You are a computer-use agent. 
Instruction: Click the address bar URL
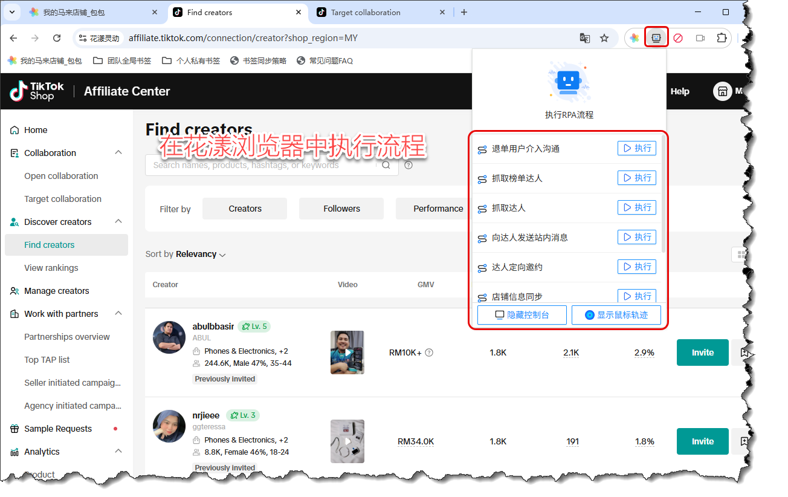243,38
